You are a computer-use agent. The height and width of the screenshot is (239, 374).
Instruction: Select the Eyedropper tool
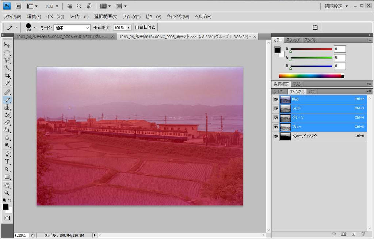point(7,84)
